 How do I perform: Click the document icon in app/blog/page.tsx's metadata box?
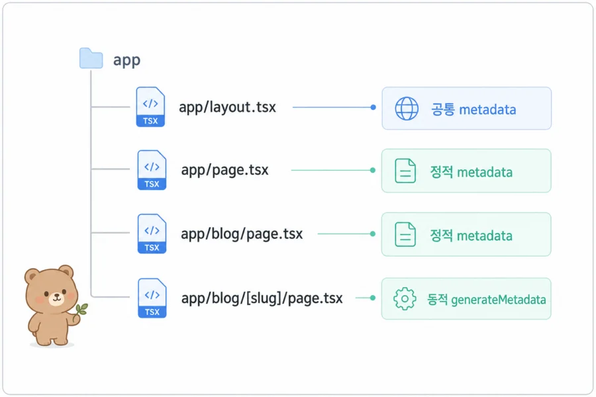(405, 234)
